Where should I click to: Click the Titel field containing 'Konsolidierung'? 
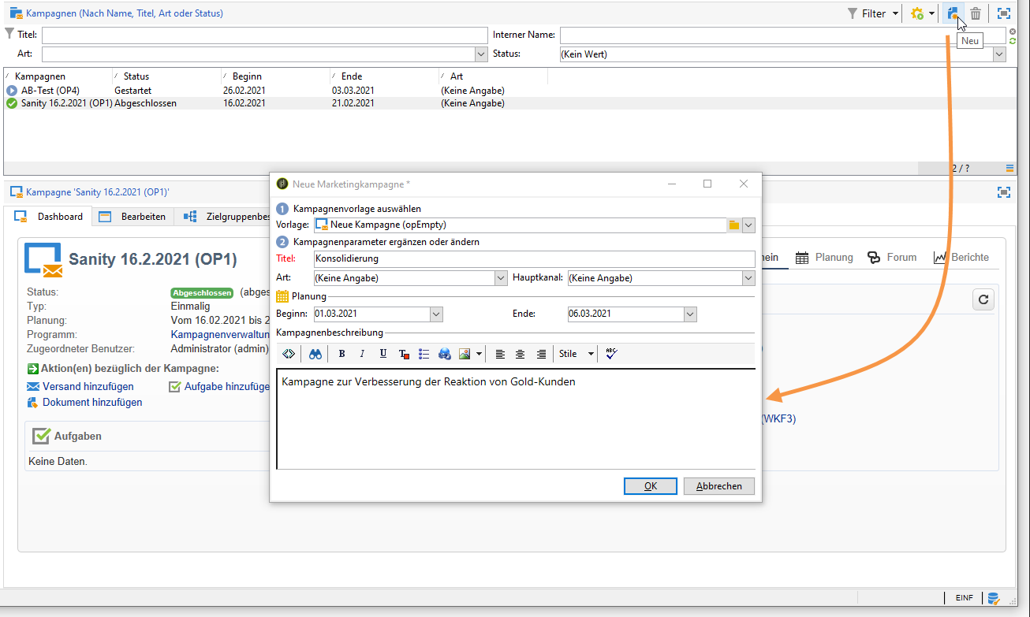pyautogui.click(x=534, y=258)
